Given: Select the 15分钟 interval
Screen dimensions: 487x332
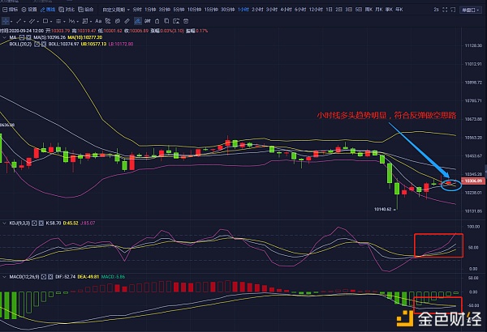Looking at the screenshot, I should 211,10.
